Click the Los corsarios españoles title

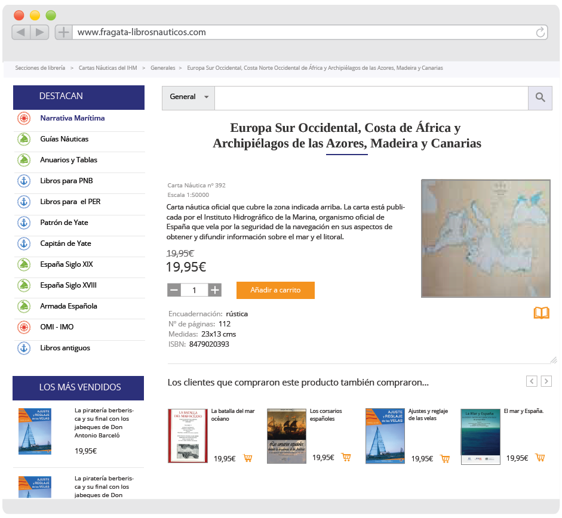(325, 415)
